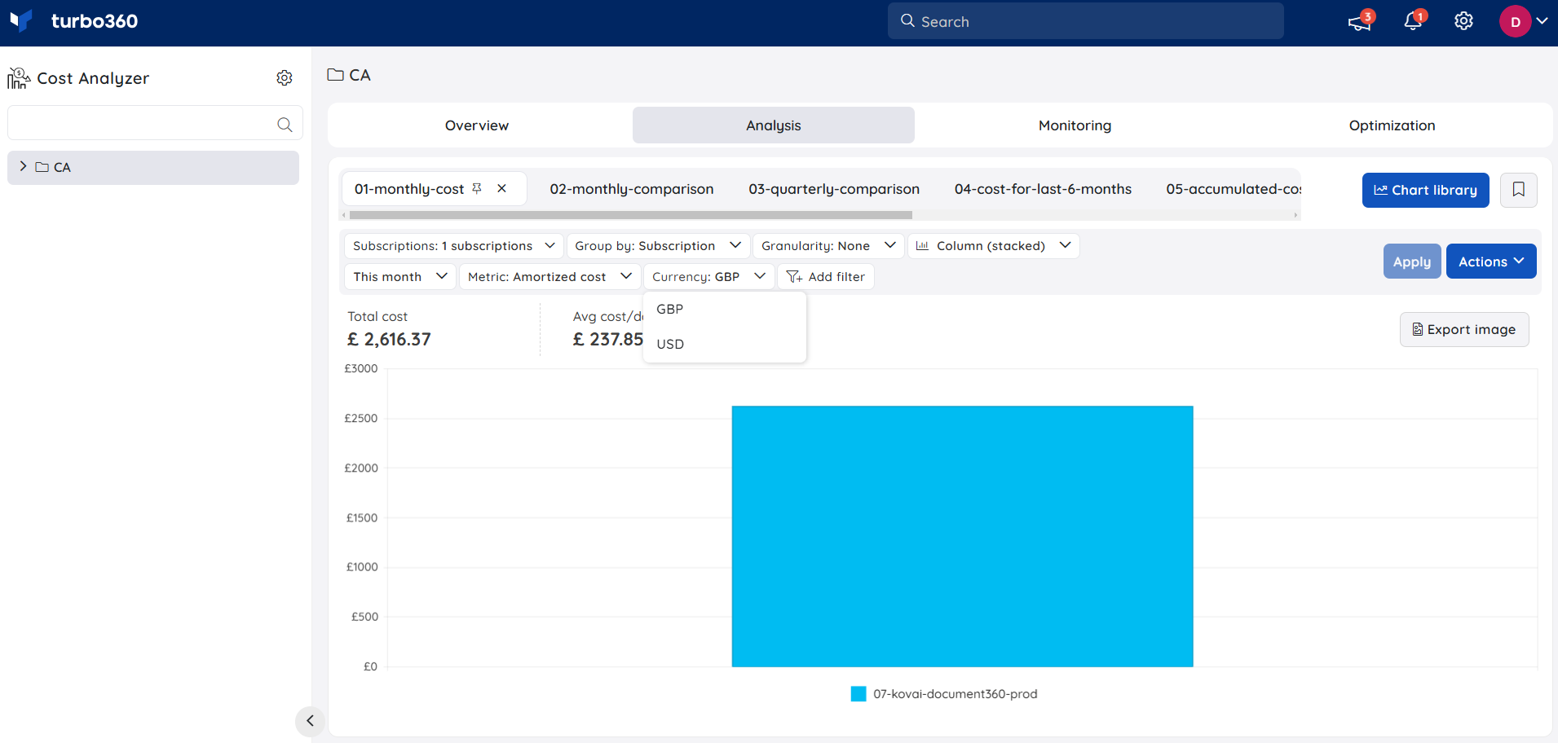Screen dimensions: 1558x743
Task: Open global settings gear in the top bar
Action: (x=1463, y=21)
